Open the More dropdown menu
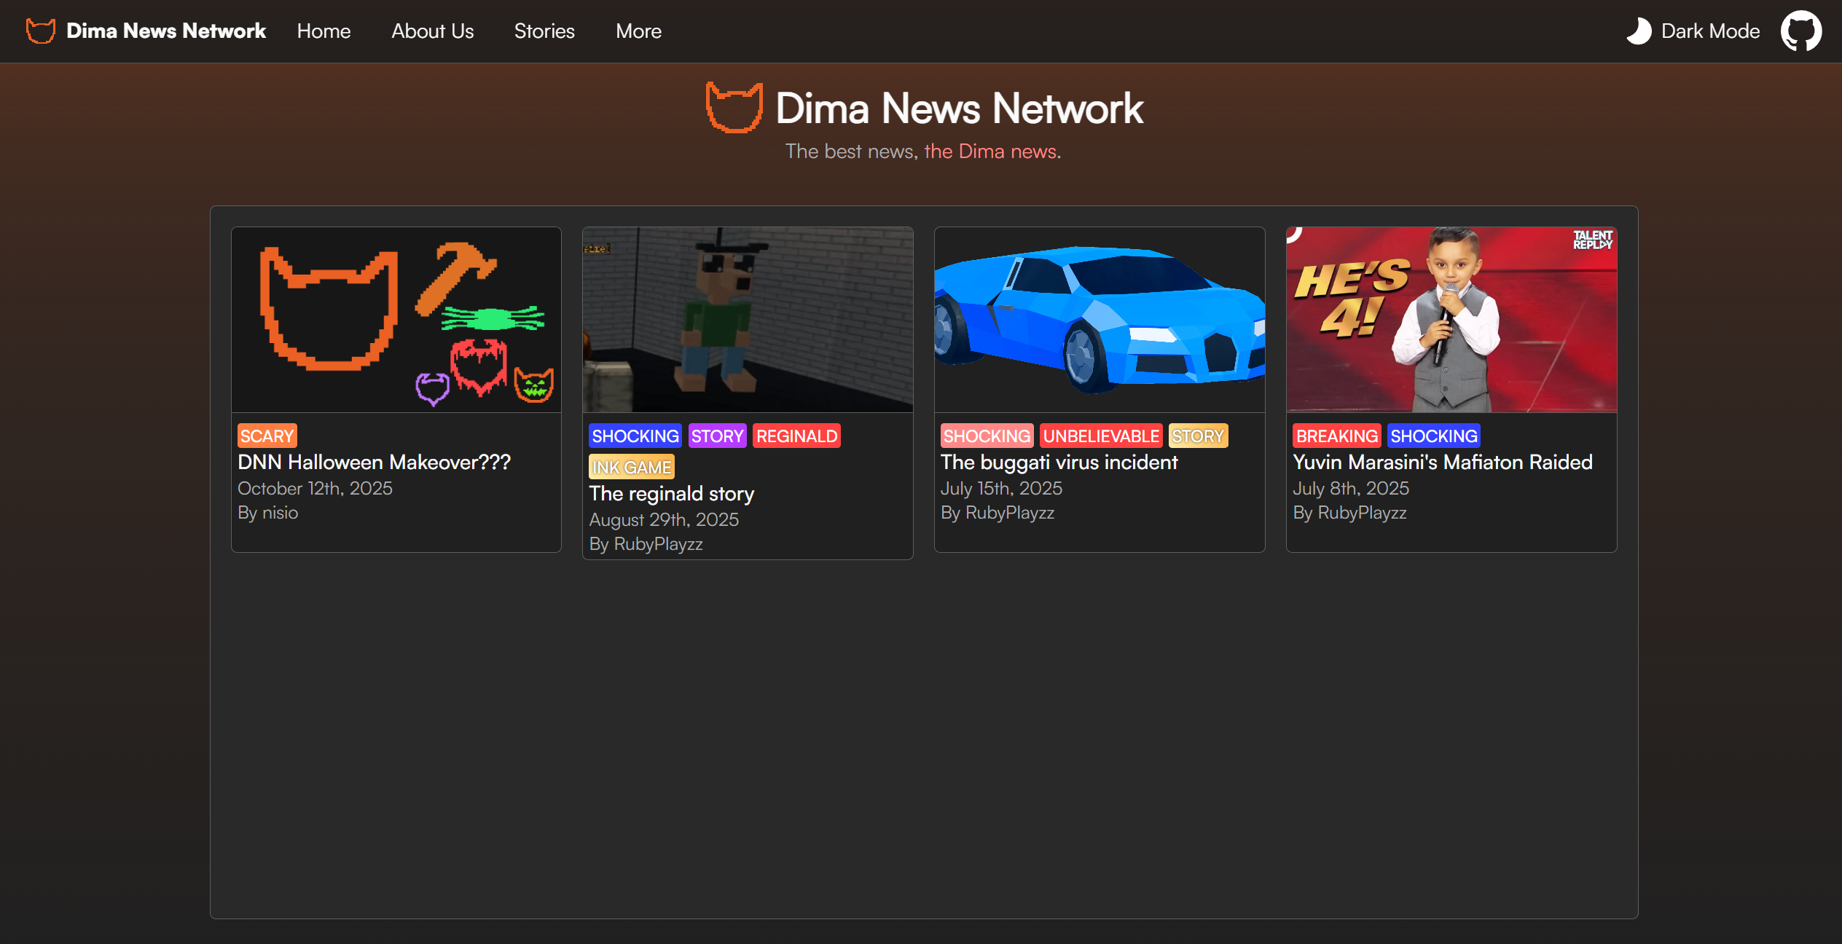Image resolution: width=1842 pixels, height=944 pixels. coord(638,31)
